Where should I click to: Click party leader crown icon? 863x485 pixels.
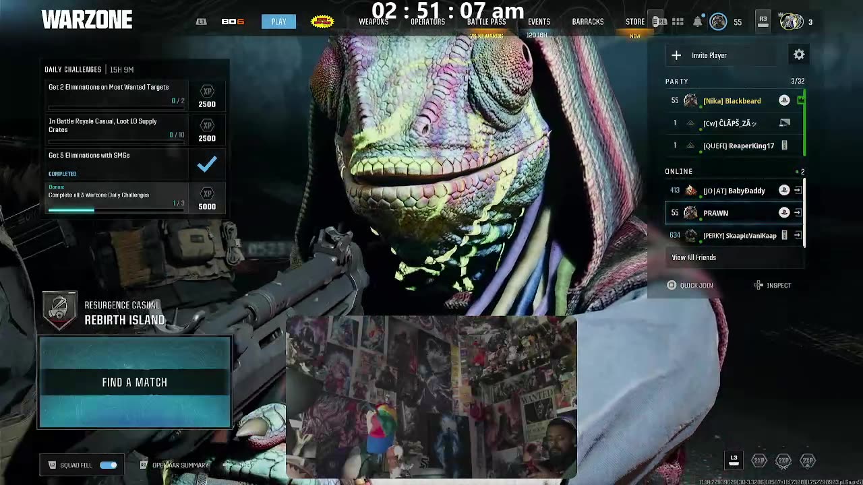click(800, 100)
